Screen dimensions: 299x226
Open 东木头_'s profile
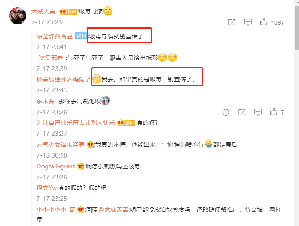tap(47, 101)
